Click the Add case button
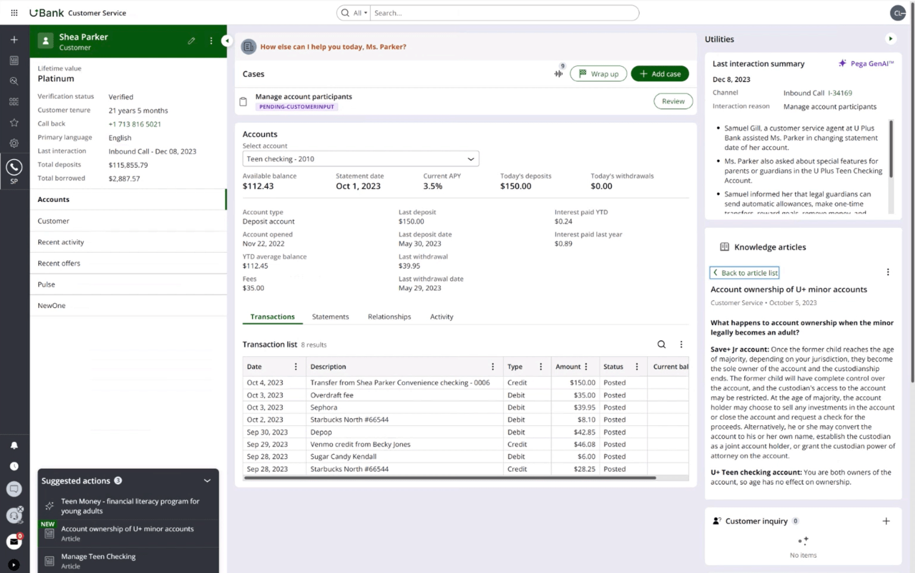 coord(659,74)
